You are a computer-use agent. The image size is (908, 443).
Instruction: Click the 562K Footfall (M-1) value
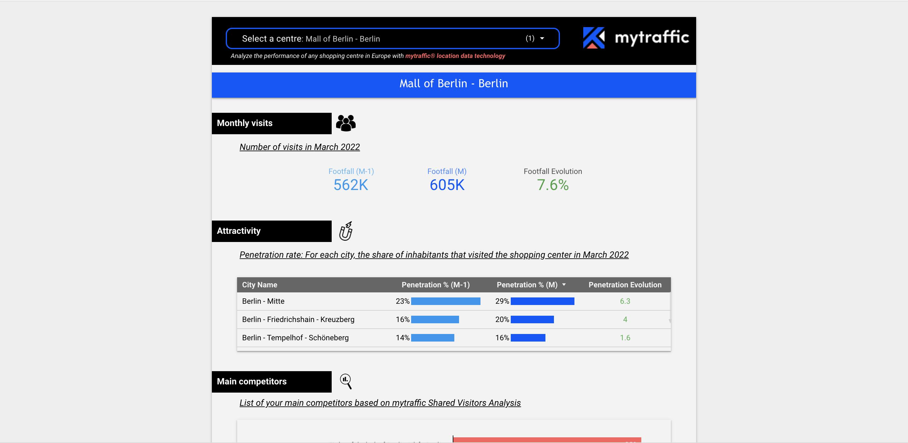click(351, 185)
